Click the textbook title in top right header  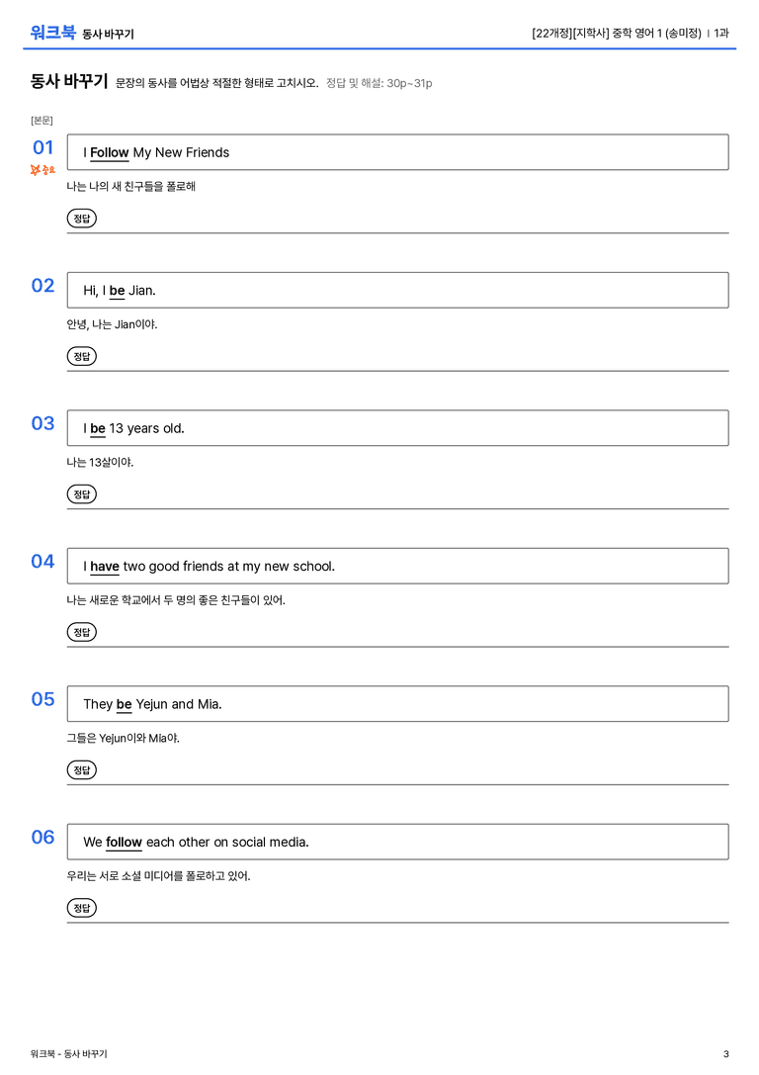tap(617, 33)
